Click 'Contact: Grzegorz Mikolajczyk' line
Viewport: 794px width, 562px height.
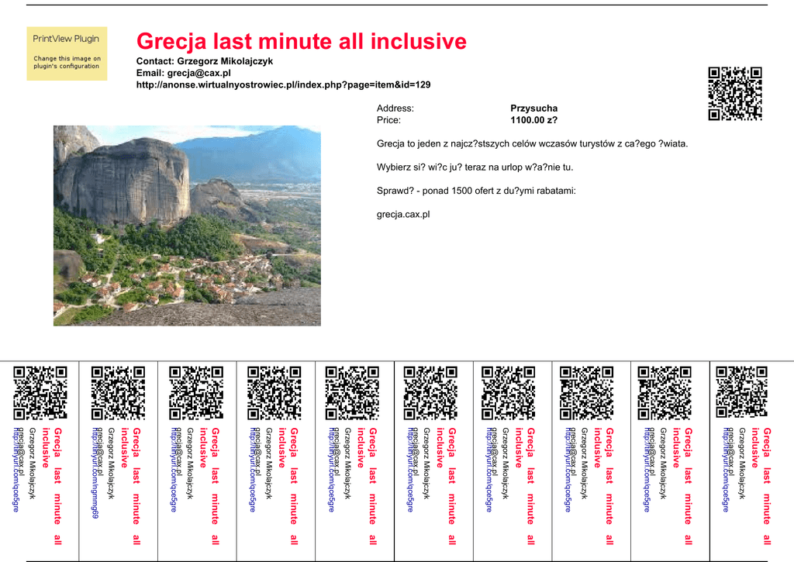[x=205, y=61]
